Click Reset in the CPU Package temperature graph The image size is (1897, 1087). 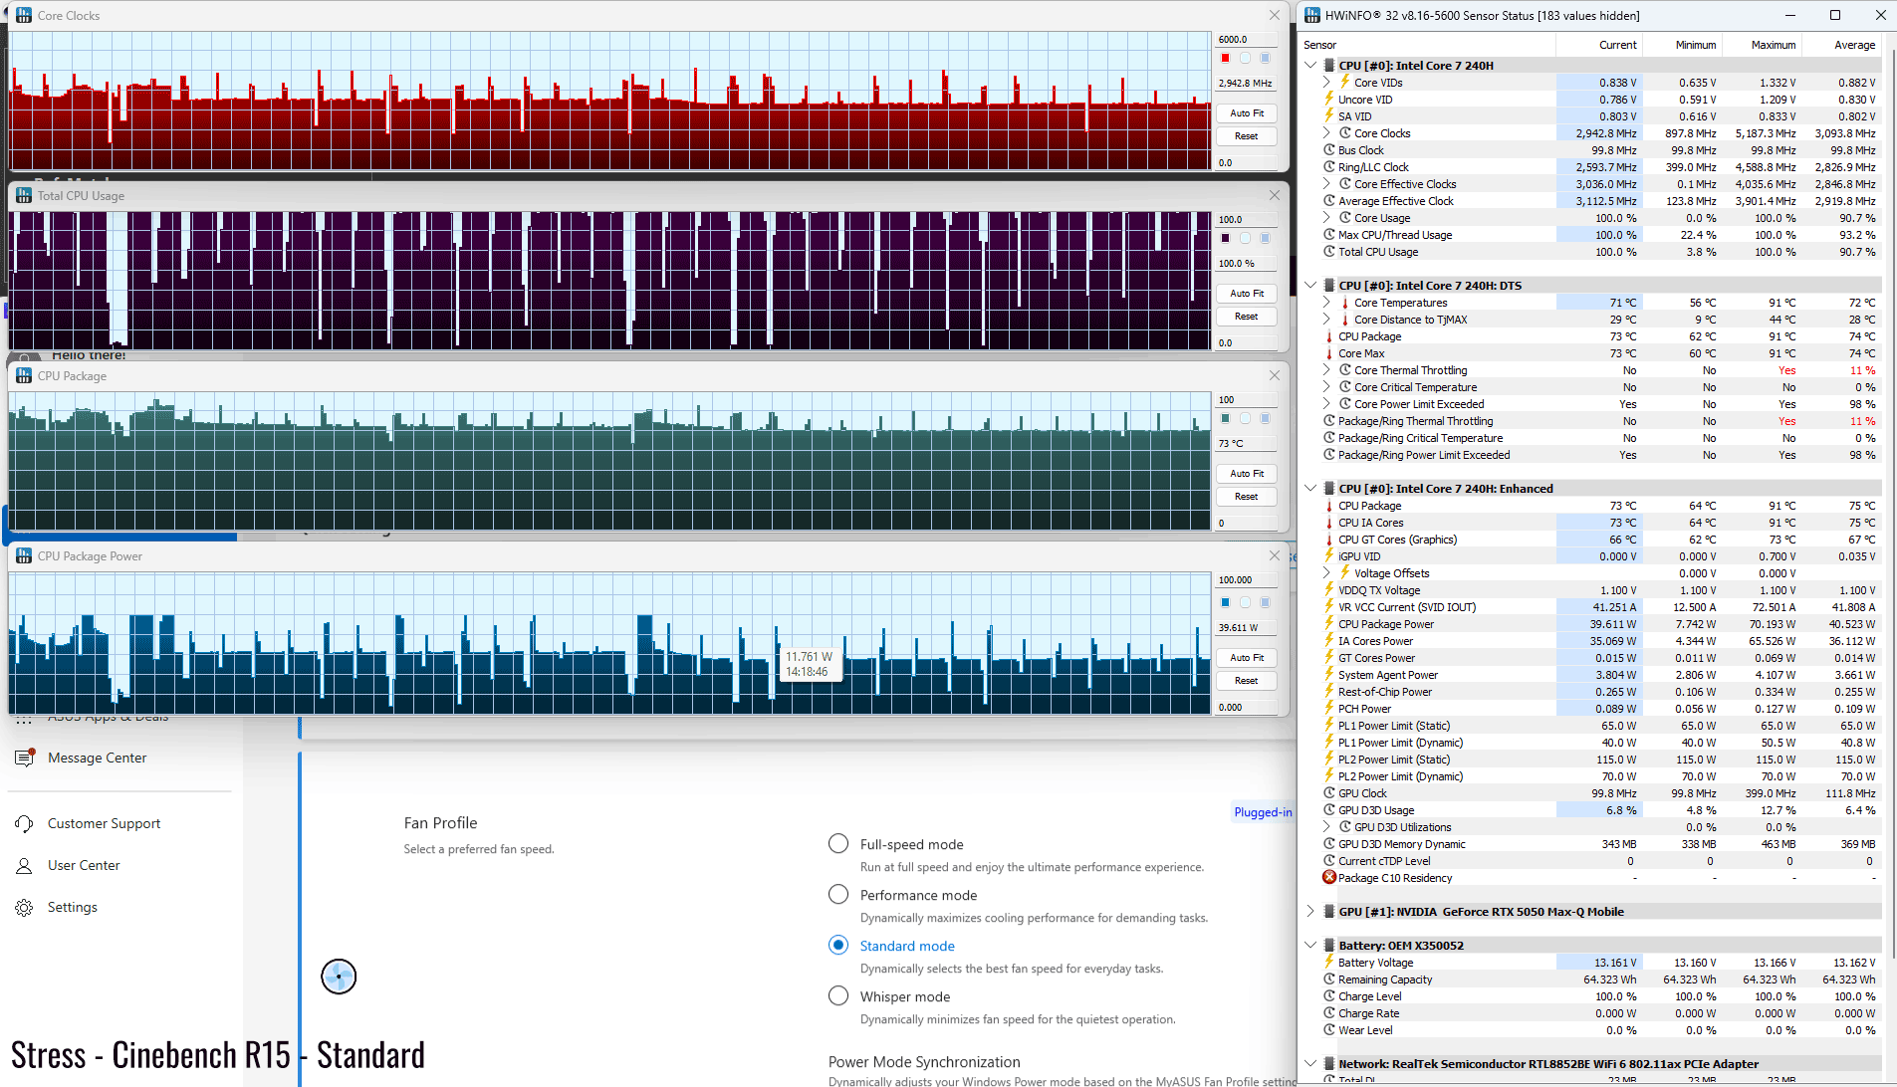(x=1246, y=496)
